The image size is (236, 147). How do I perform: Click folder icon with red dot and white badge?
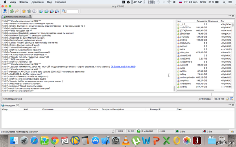pyautogui.click(x=57, y=11)
